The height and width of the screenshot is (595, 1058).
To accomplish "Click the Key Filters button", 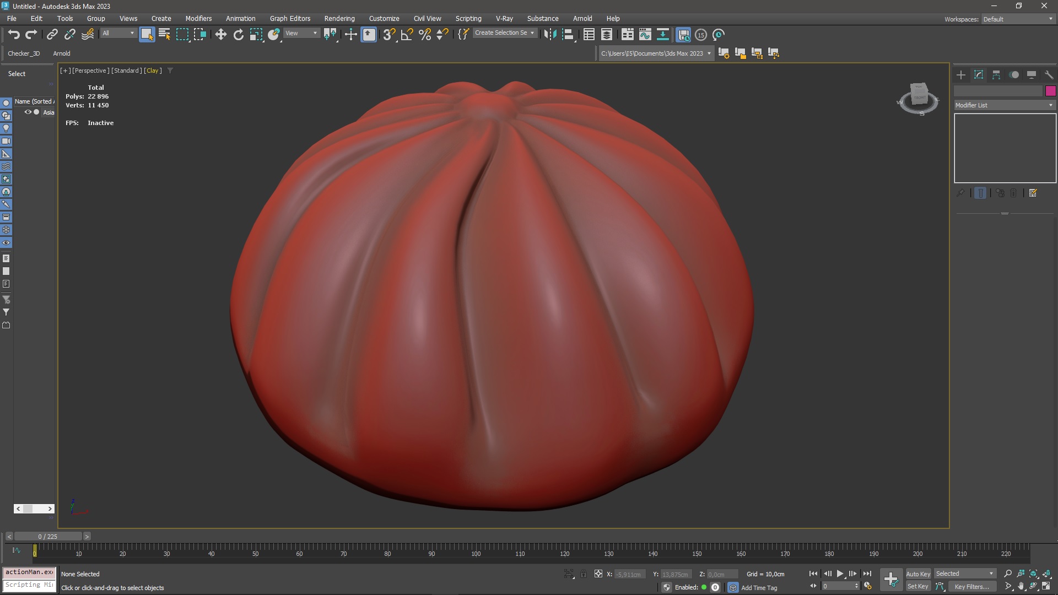I will pyautogui.click(x=971, y=587).
